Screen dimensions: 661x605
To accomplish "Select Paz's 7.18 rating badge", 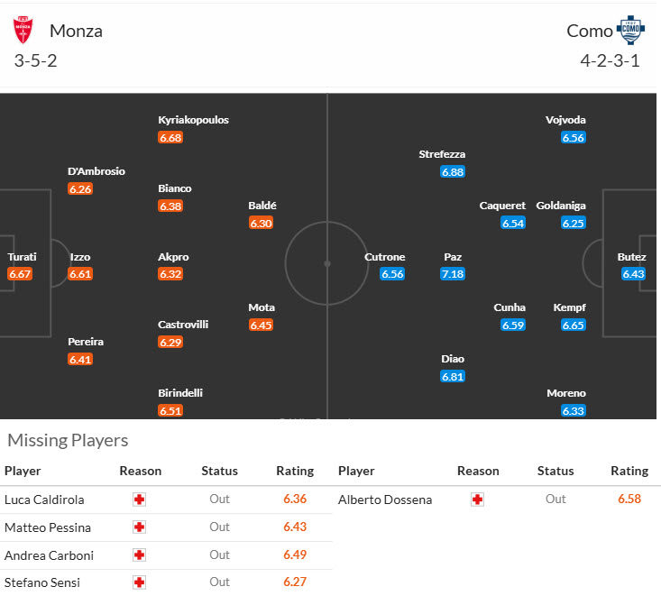I will (453, 274).
